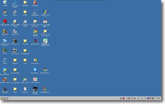Screen dimensions: 165x104
Task: Open the VNC Viewer 4 shortcut
Action: click(x=35, y=80)
